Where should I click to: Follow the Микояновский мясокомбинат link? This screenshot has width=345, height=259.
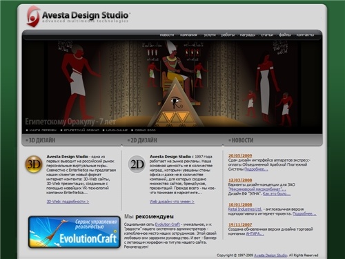pos(257,189)
